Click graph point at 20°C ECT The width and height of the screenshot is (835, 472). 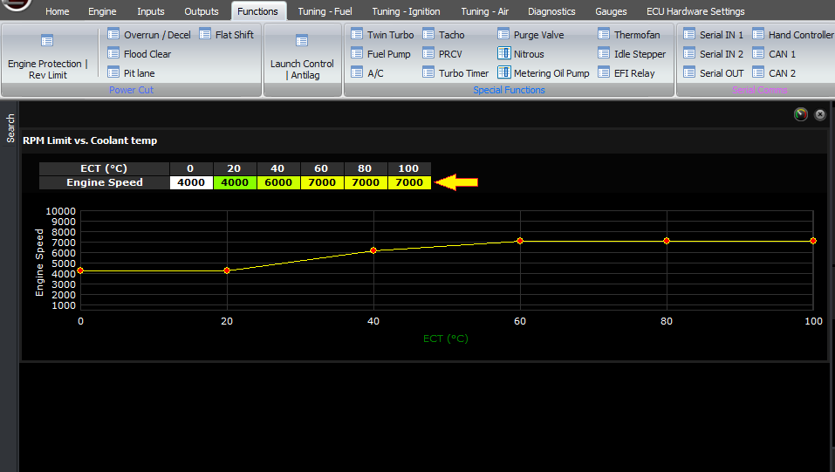pos(227,270)
